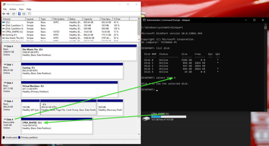Select the Disk 2 label panel
Image resolution: width=269 pixels, height=146 pixels.
coord(11,89)
